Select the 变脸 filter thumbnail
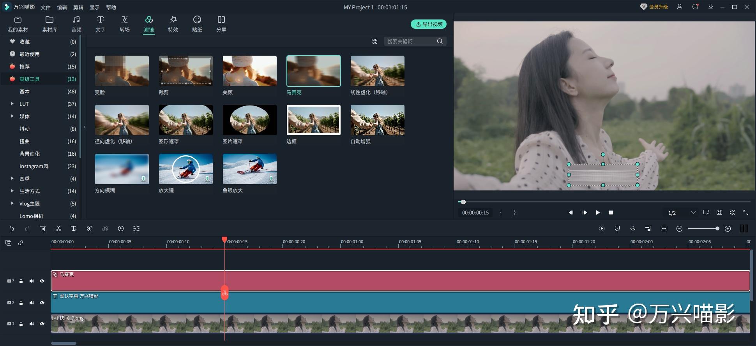The image size is (756, 346). 122,71
